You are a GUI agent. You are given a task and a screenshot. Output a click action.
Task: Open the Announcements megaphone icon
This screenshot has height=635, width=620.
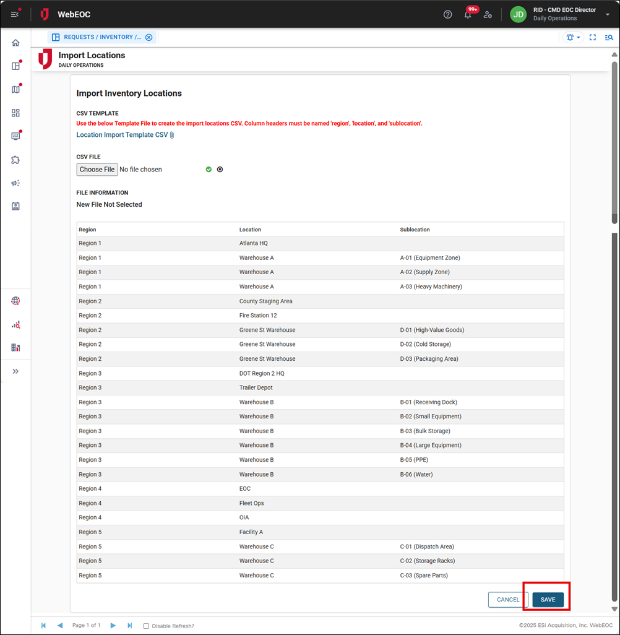(x=16, y=183)
